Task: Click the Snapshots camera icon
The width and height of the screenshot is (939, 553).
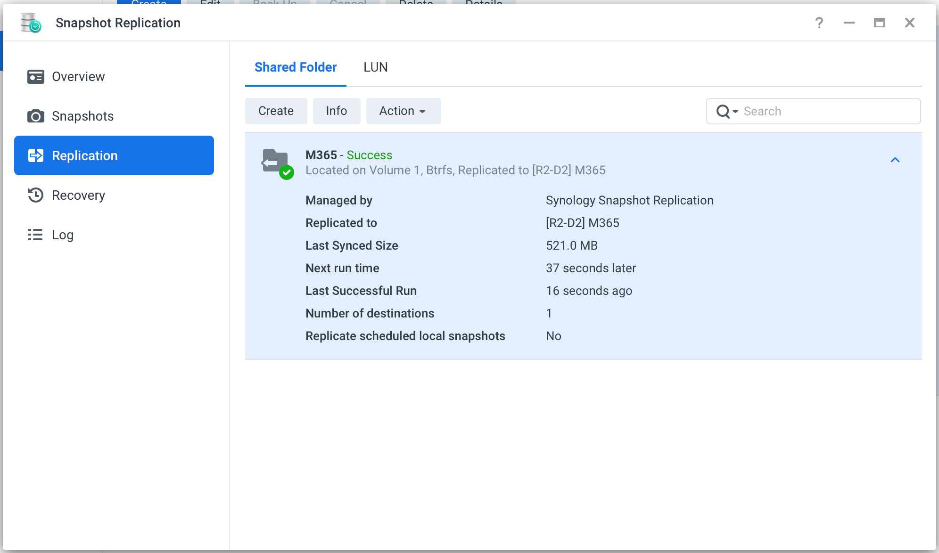Action: click(x=35, y=116)
